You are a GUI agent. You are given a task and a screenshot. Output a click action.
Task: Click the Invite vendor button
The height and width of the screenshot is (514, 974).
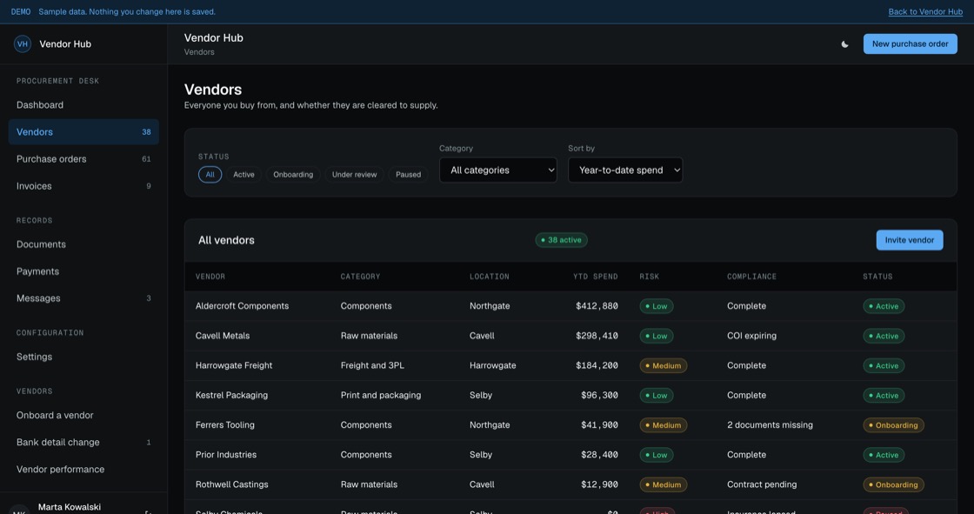point(910,240)
